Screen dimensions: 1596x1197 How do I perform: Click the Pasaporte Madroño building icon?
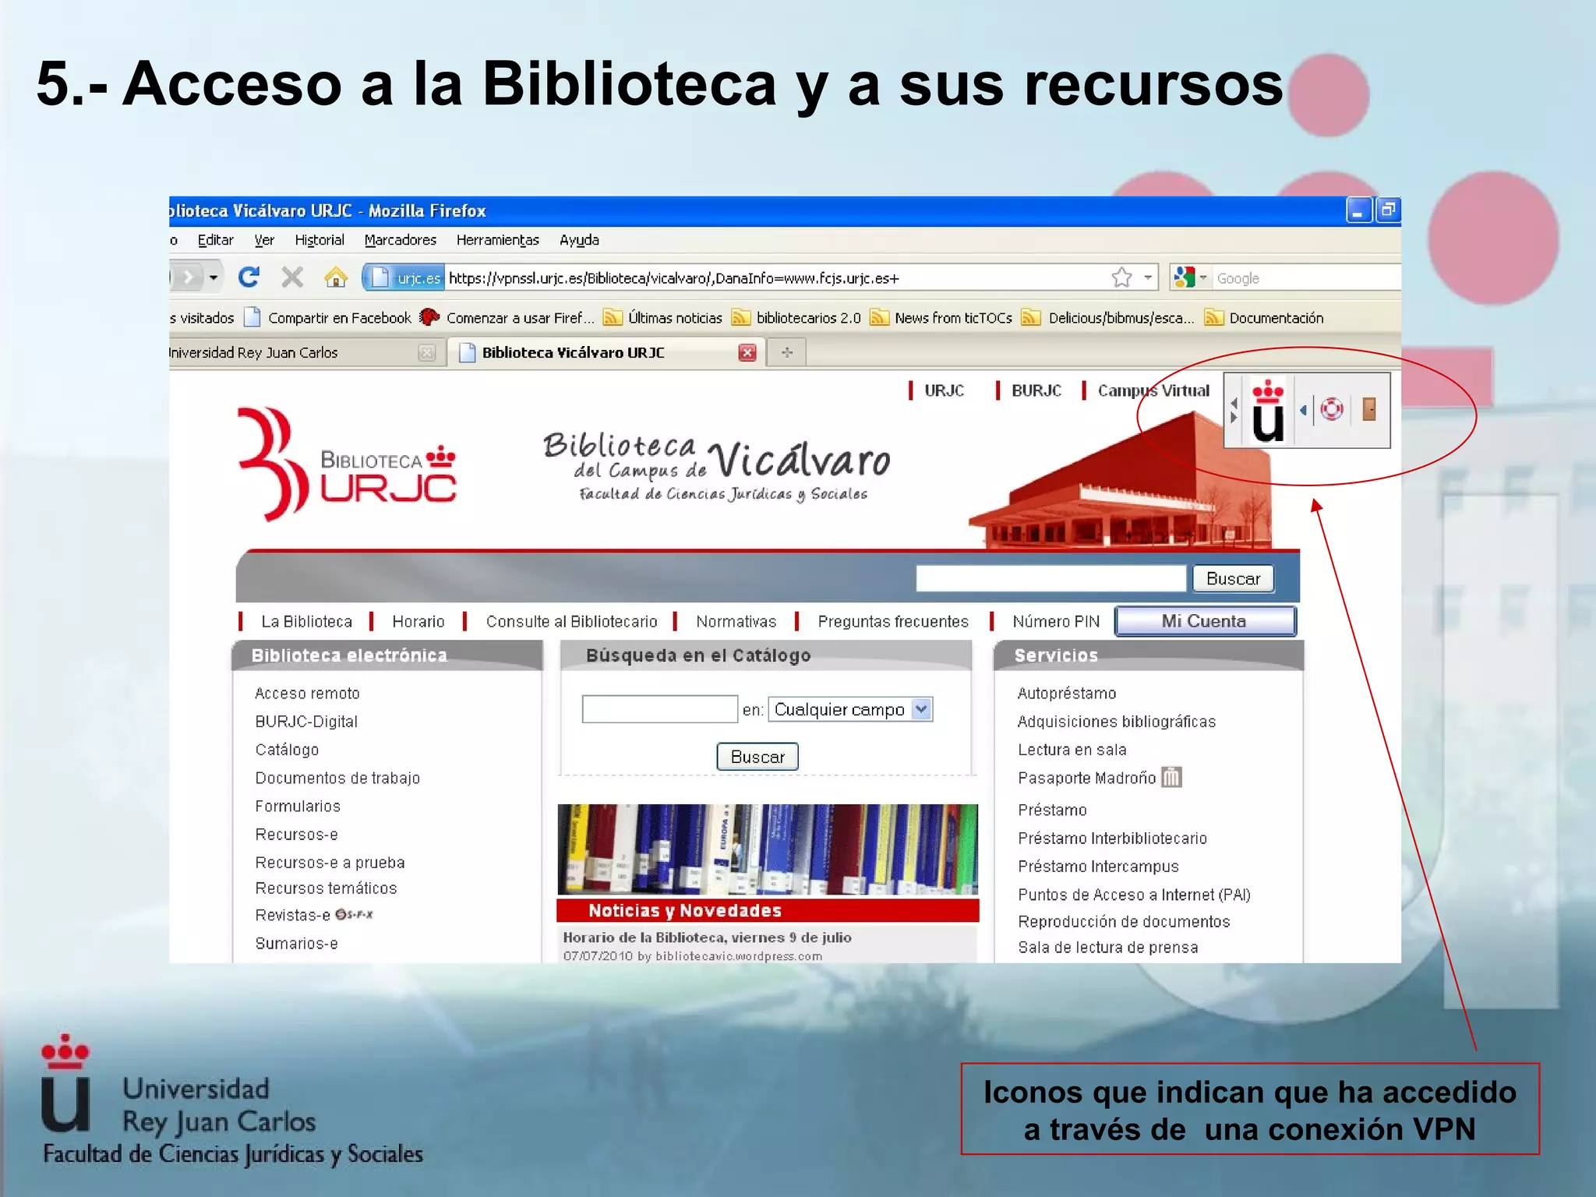click(x=1171, y=777)
